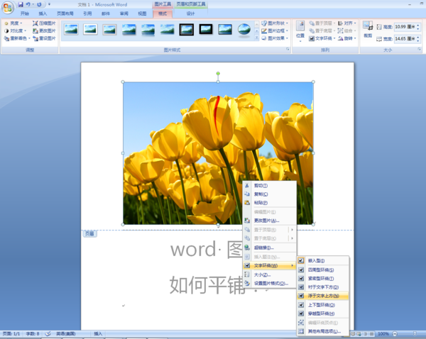Image resolution: width=426 pixels, height=339 pixels.
Task: Open Brightness (亮度) dropdown
Action: [x=14, y=23]
